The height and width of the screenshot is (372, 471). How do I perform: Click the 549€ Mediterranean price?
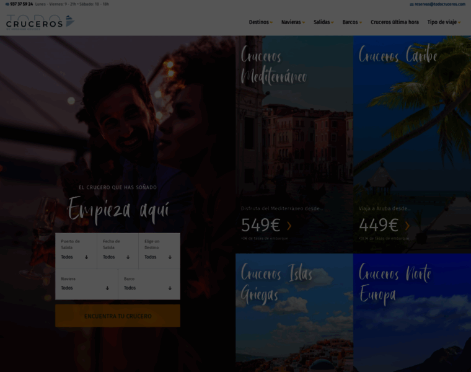(261, 225)
